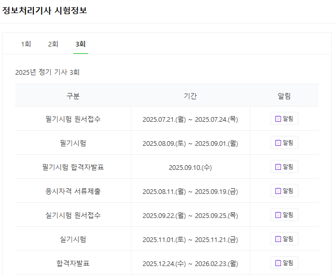Click the 실기시험 row label
The height and width of the screenshot is (276, 336).
(73, 239)
